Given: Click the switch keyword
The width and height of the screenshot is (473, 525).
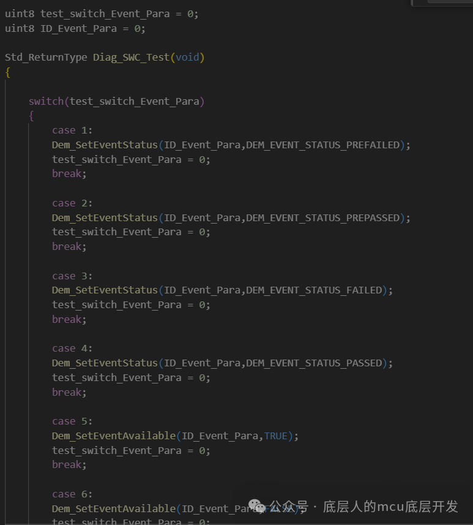Looking at the screenshot, I should pos(46,101).
